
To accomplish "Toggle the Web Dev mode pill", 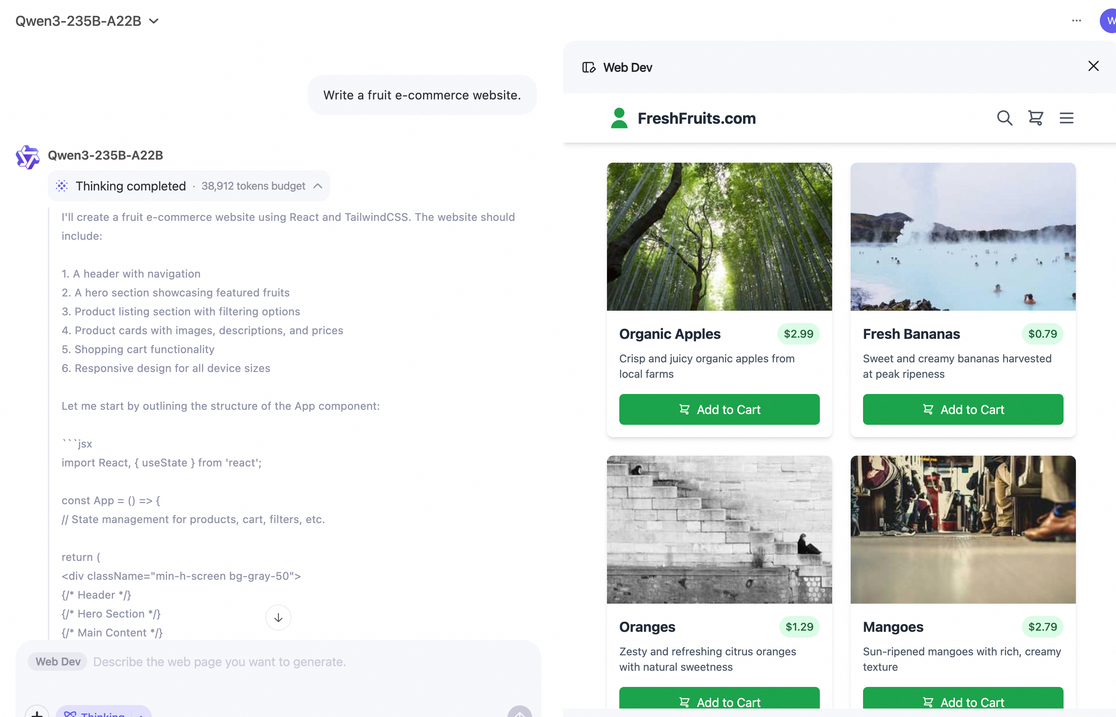I will pos(57,661).
